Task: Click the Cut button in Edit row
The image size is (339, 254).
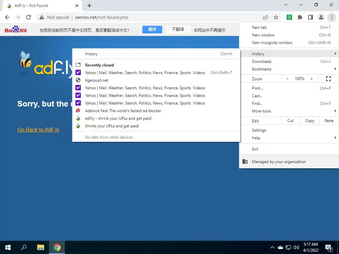Action: coord(291,121)
